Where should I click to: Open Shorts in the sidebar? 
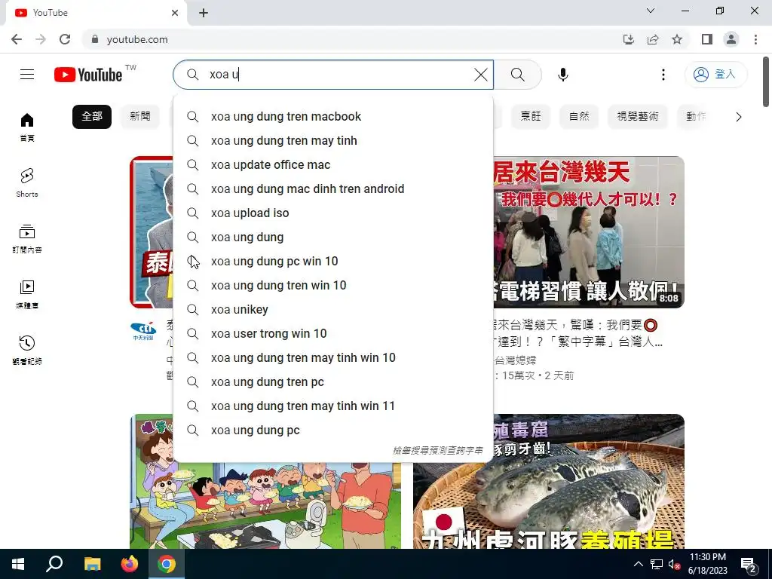pyautogui.click(x=27, y=182)
